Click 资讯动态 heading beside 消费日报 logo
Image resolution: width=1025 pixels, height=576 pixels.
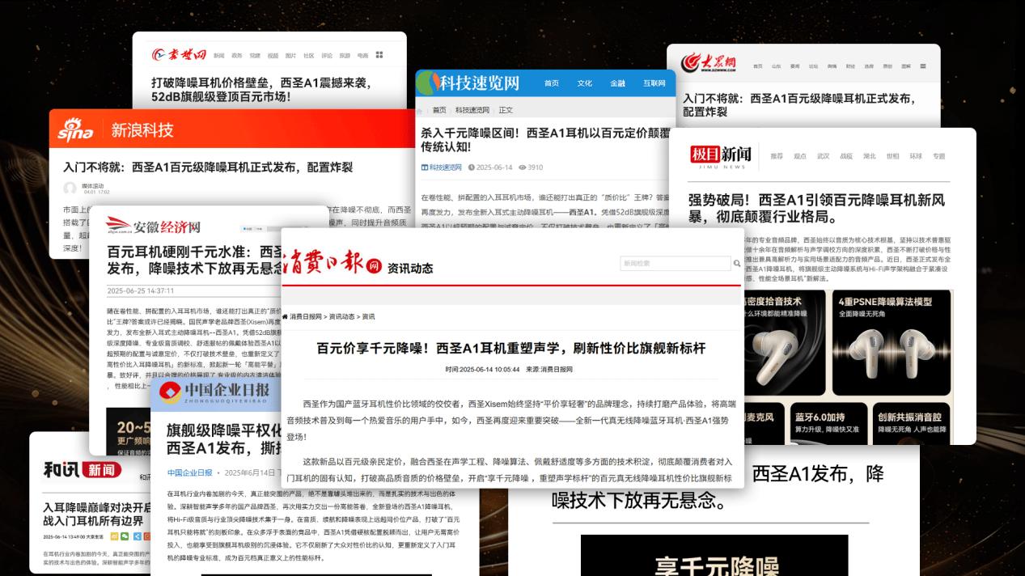click(410, 268)
